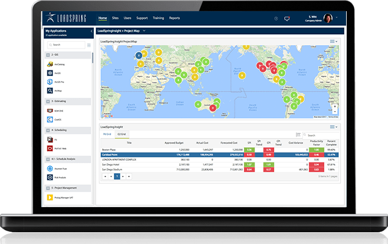Select the LONDON APARTMENT COMPLEX row
Image resolution: width=388 pixels, height=244 pixels.
(219, 160)
